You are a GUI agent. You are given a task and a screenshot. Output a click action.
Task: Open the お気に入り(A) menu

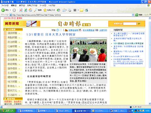[32, 5]
